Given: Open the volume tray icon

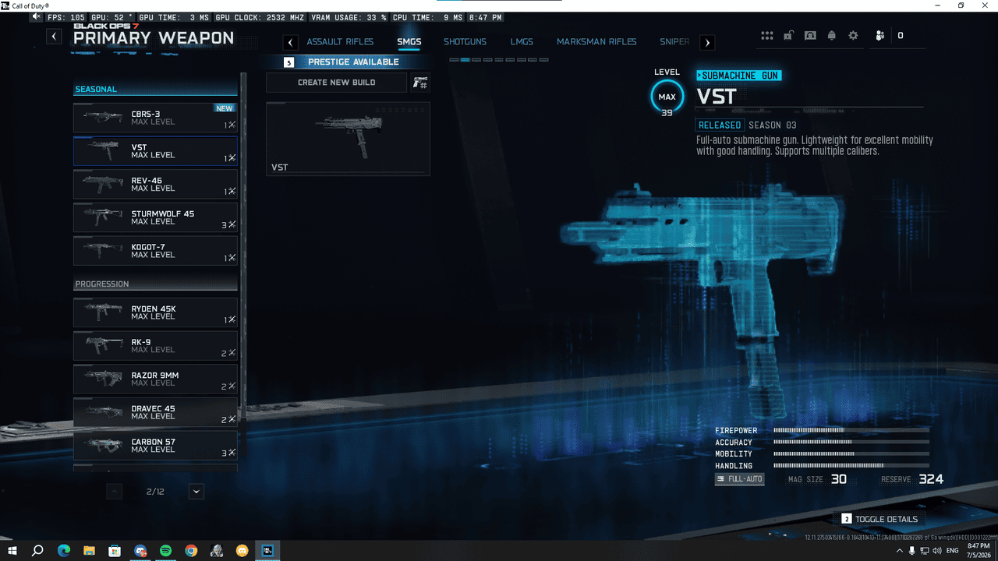Looking at the screenshot, I should point(936,551).
